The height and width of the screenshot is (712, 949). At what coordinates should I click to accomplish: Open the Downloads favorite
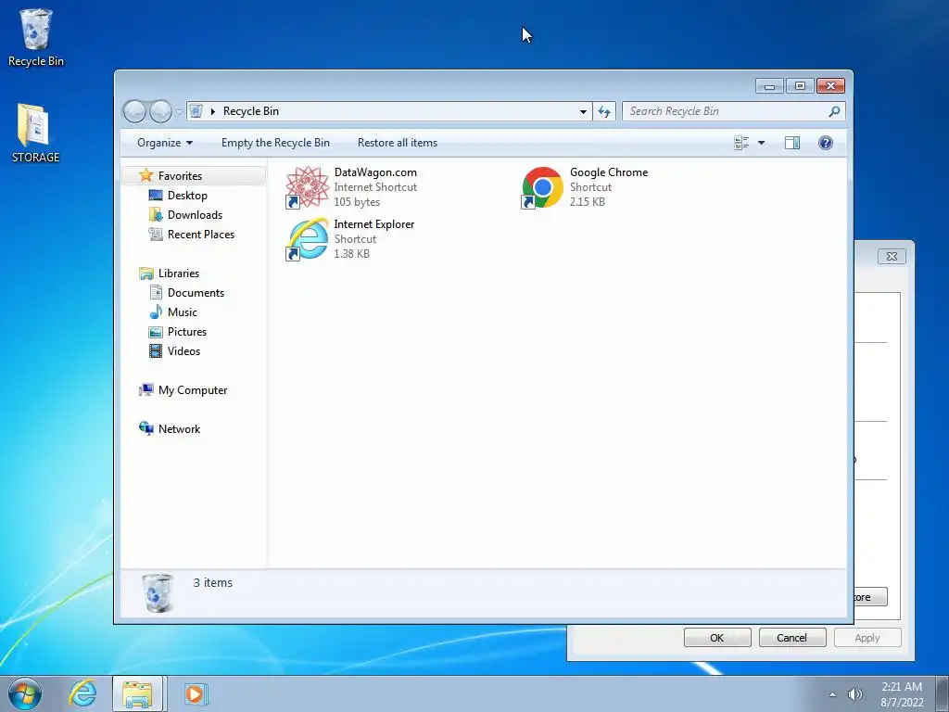click(x=195, y=215)
